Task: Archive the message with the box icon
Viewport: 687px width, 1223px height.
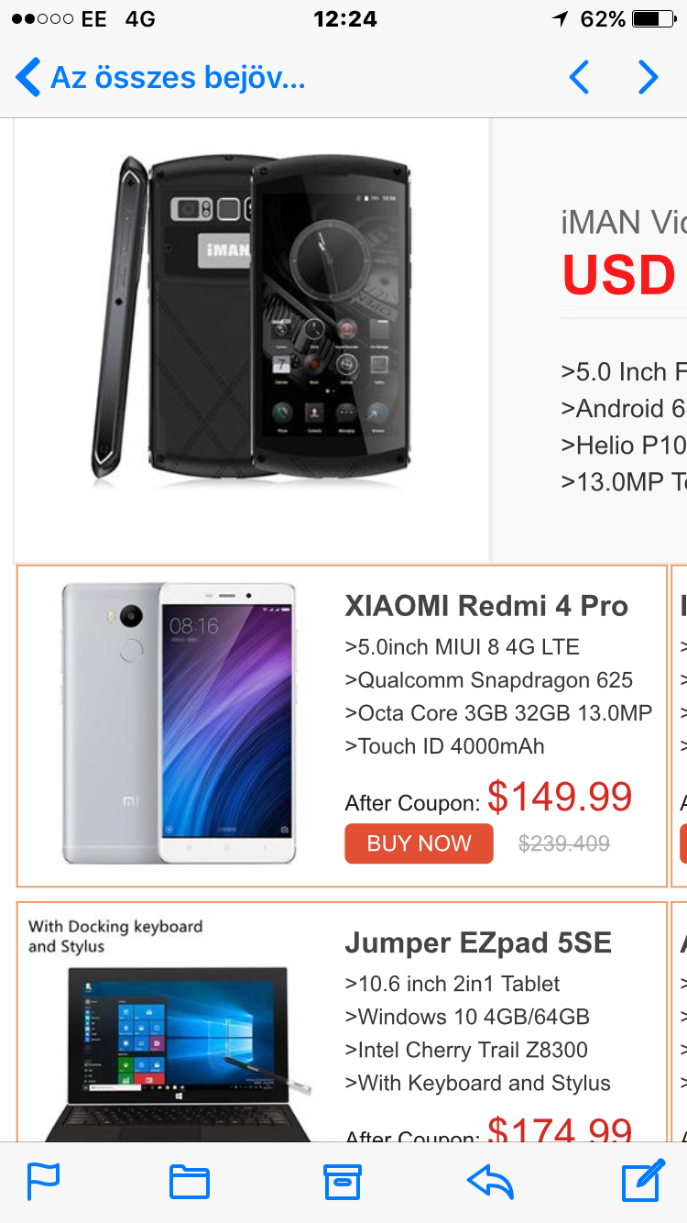Action: 343,1183
